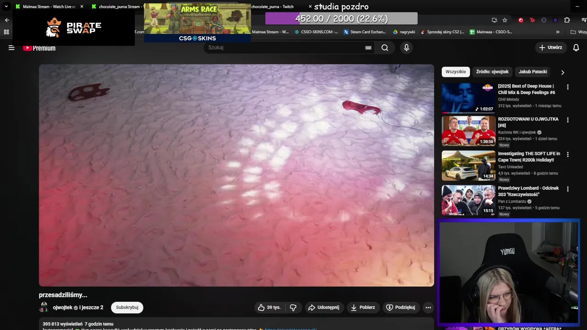Click the magnifier search button
The width and height of the screenshot is (587, 330).
coord(385,48)
